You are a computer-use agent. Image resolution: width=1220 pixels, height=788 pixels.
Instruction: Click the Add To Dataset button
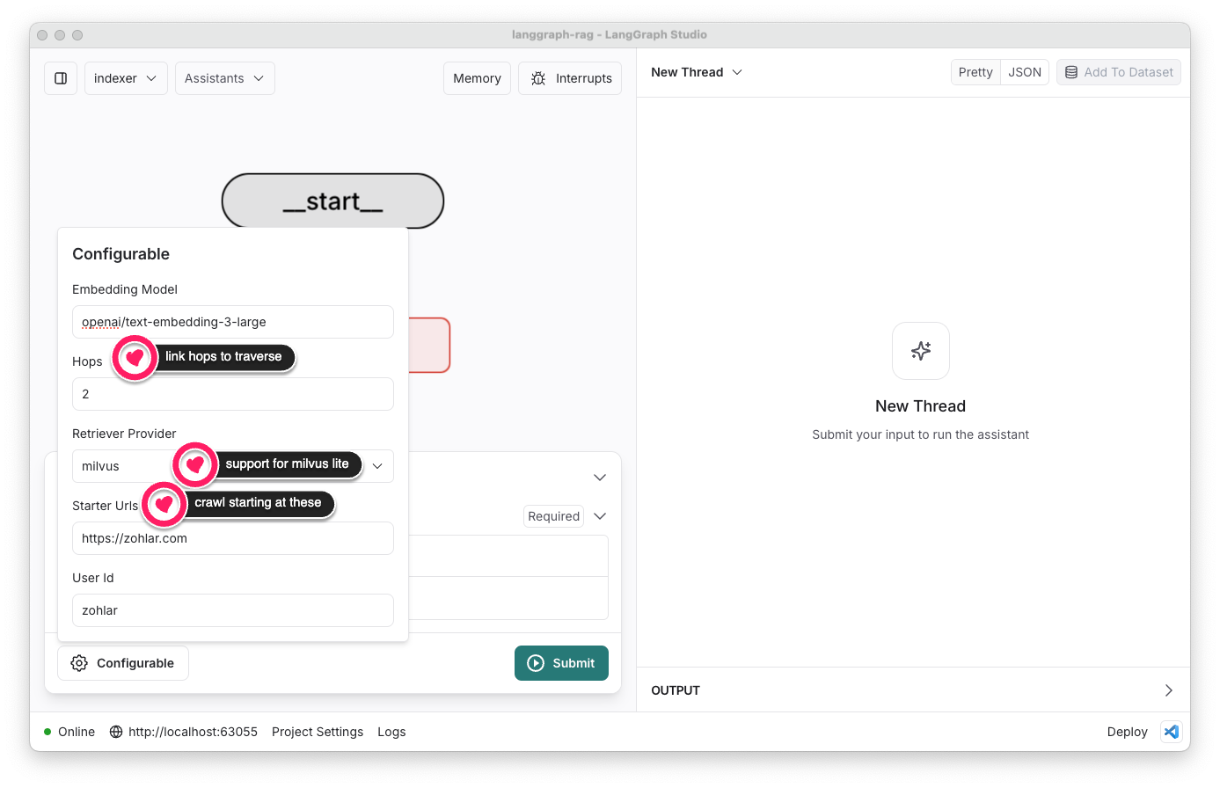click(x=1119, y=72)
